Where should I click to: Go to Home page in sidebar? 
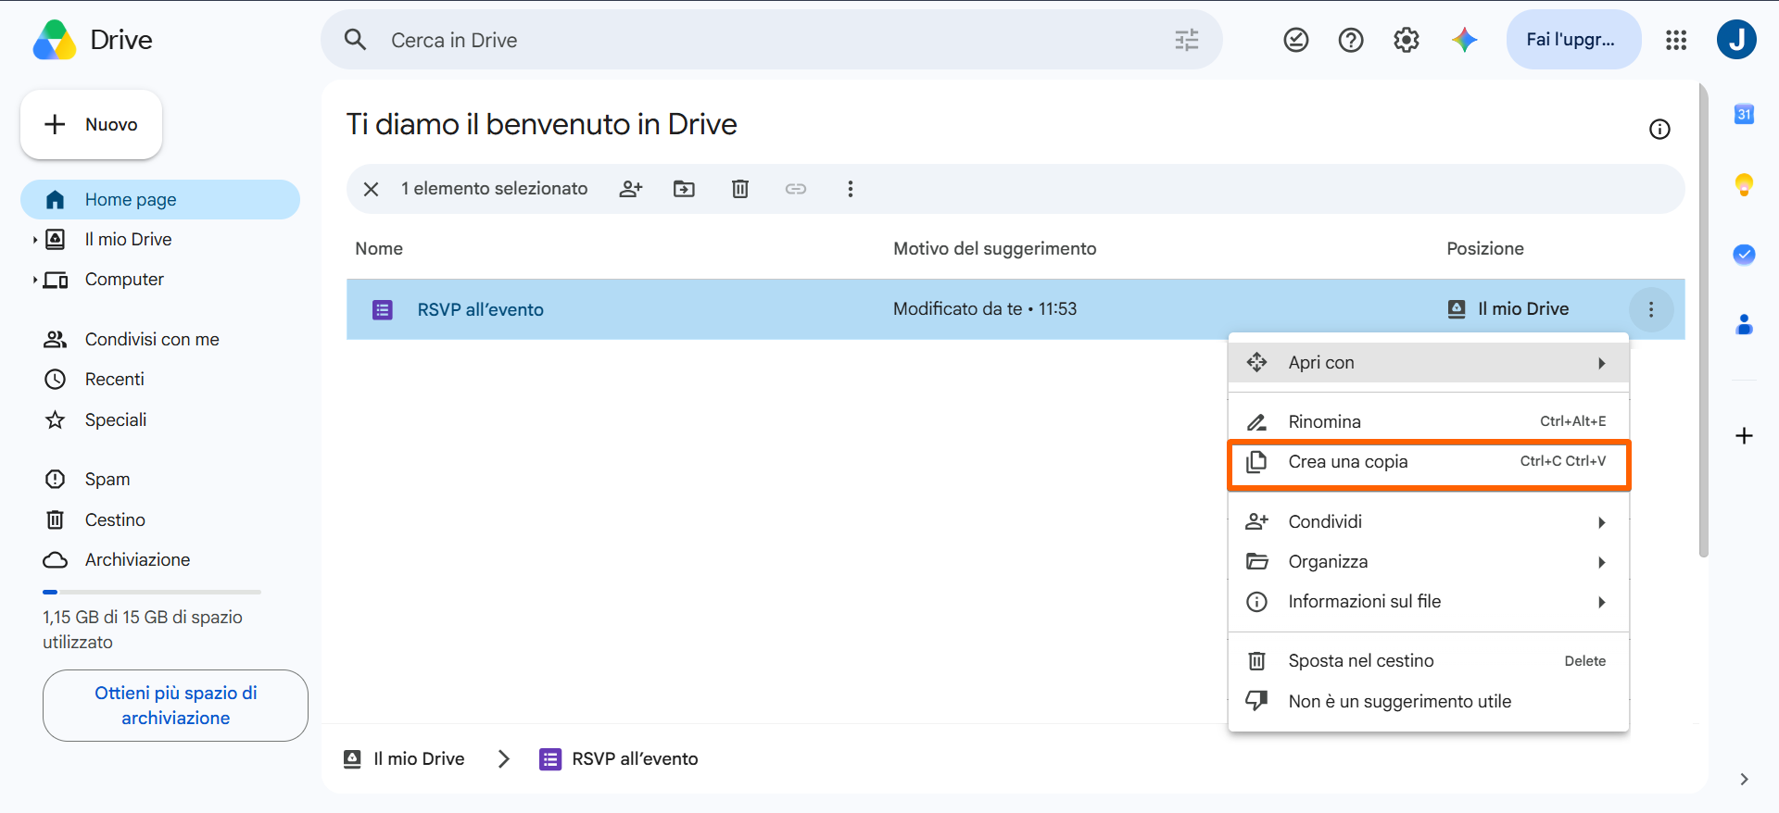coord(160,200)
